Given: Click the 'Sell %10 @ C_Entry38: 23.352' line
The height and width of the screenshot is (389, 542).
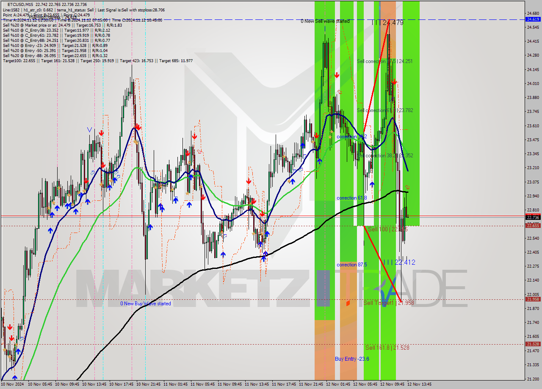Looking at the screenshot, I should [56, 30].
